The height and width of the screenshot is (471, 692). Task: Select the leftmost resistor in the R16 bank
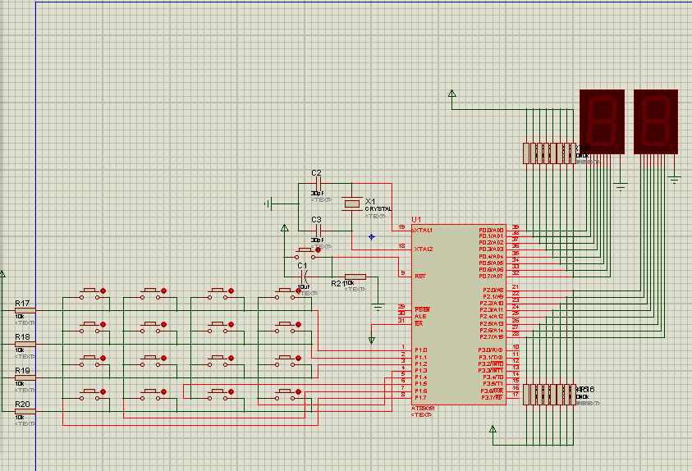526,394
